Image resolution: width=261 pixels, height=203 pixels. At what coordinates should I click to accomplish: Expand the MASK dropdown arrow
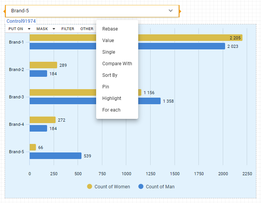[x=54, y=29]
